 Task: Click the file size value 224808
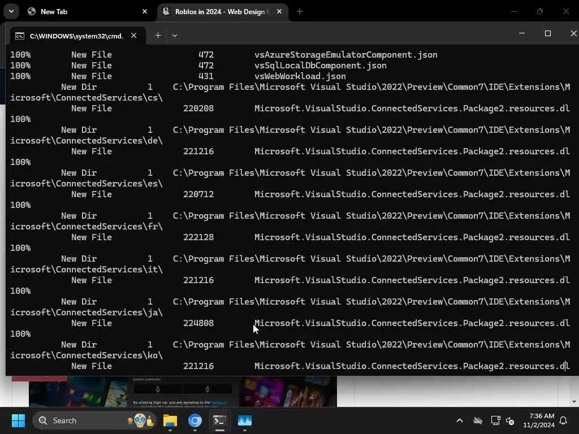coord(198,323)
